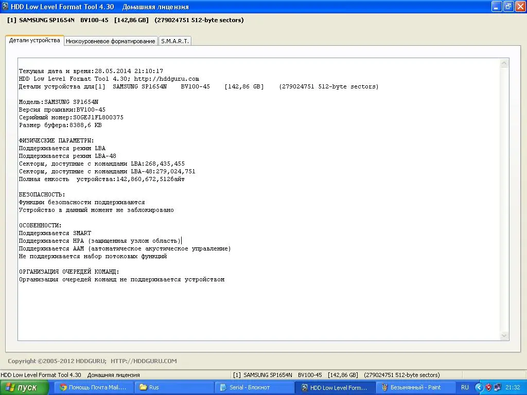Image resolution: width=527 pixels, height=395 pixels.
Task: Click the Поддерживается AAM line
Action: [125, 248]
